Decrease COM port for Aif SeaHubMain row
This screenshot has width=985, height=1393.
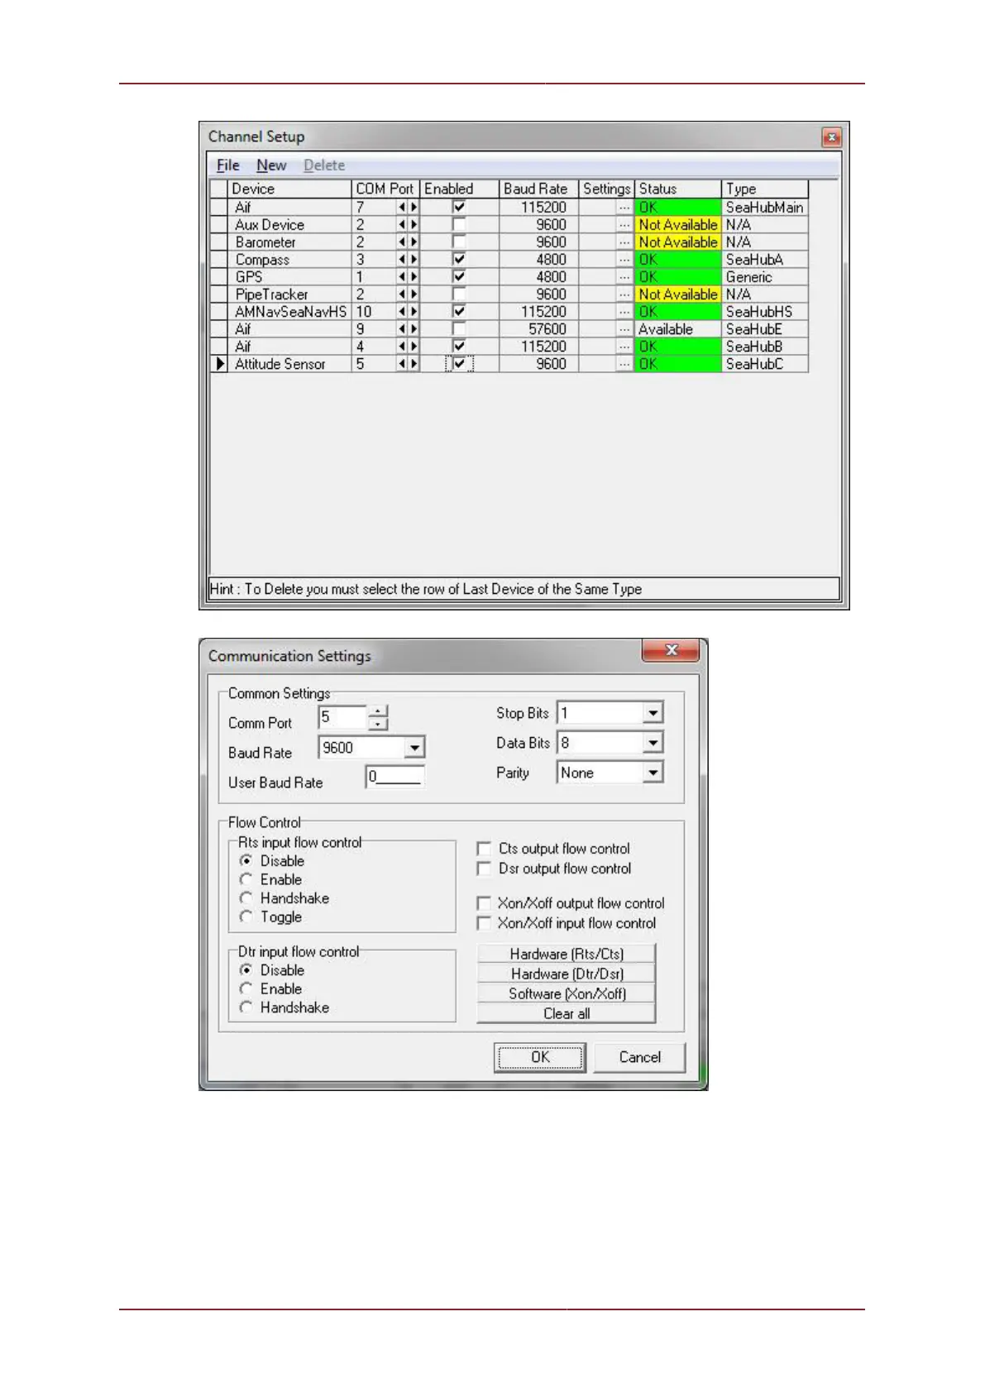(x=402, y=207)
